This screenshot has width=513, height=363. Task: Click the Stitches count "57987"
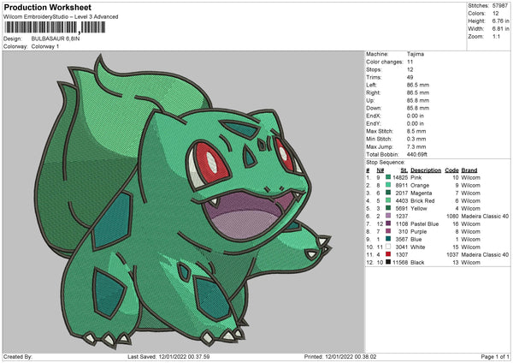coord(500,6)
